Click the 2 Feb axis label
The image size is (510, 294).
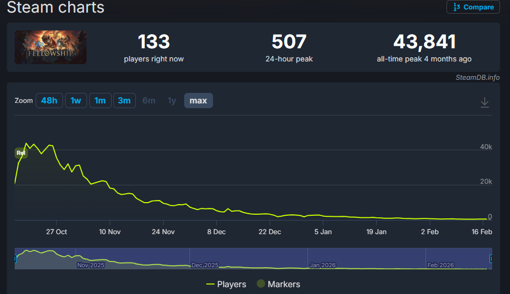tap(430, 232)
